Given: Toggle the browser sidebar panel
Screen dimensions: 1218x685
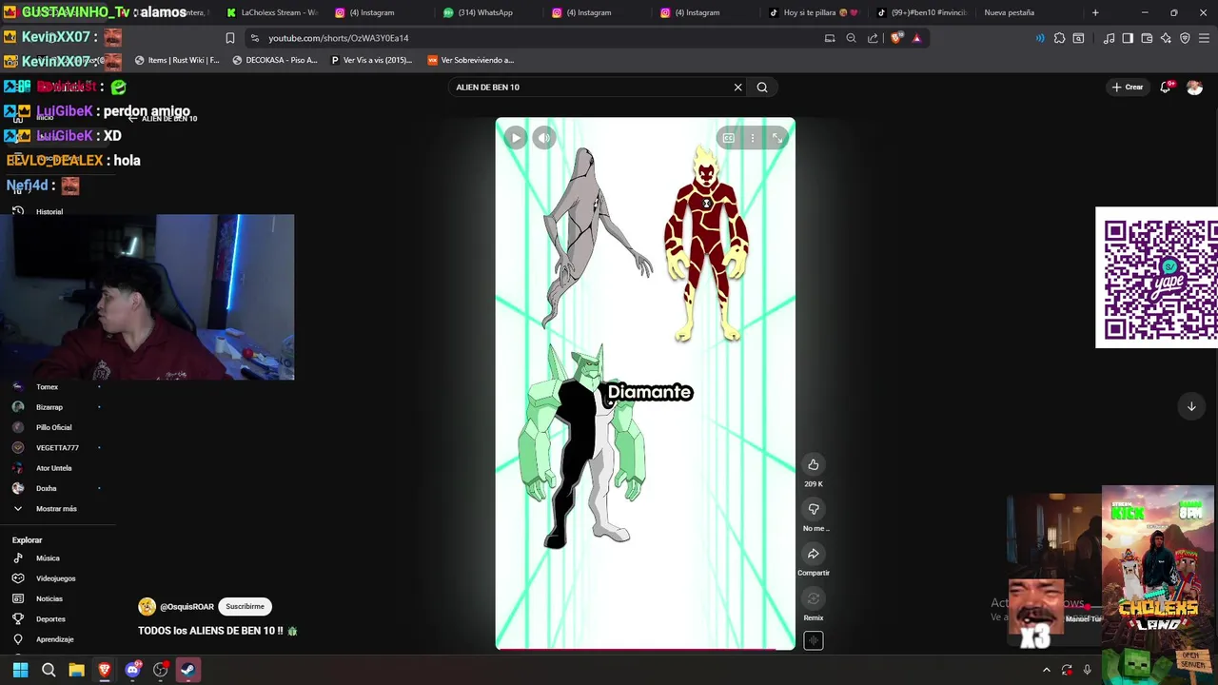Looking at the screenshot, I should click(1128, 38).
